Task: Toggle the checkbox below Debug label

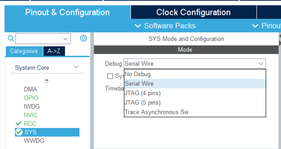Action: pyautogui.click(x=110, y=76)
